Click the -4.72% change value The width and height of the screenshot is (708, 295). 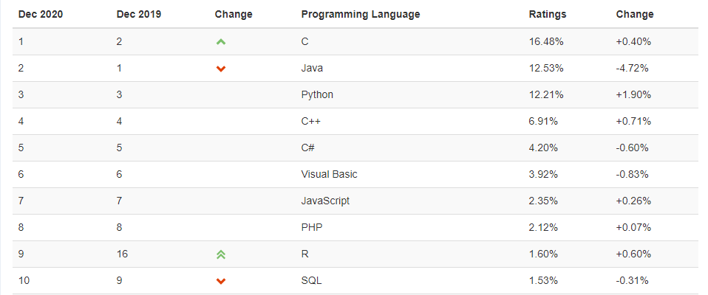pyautogui.click(x=631, y=68)
